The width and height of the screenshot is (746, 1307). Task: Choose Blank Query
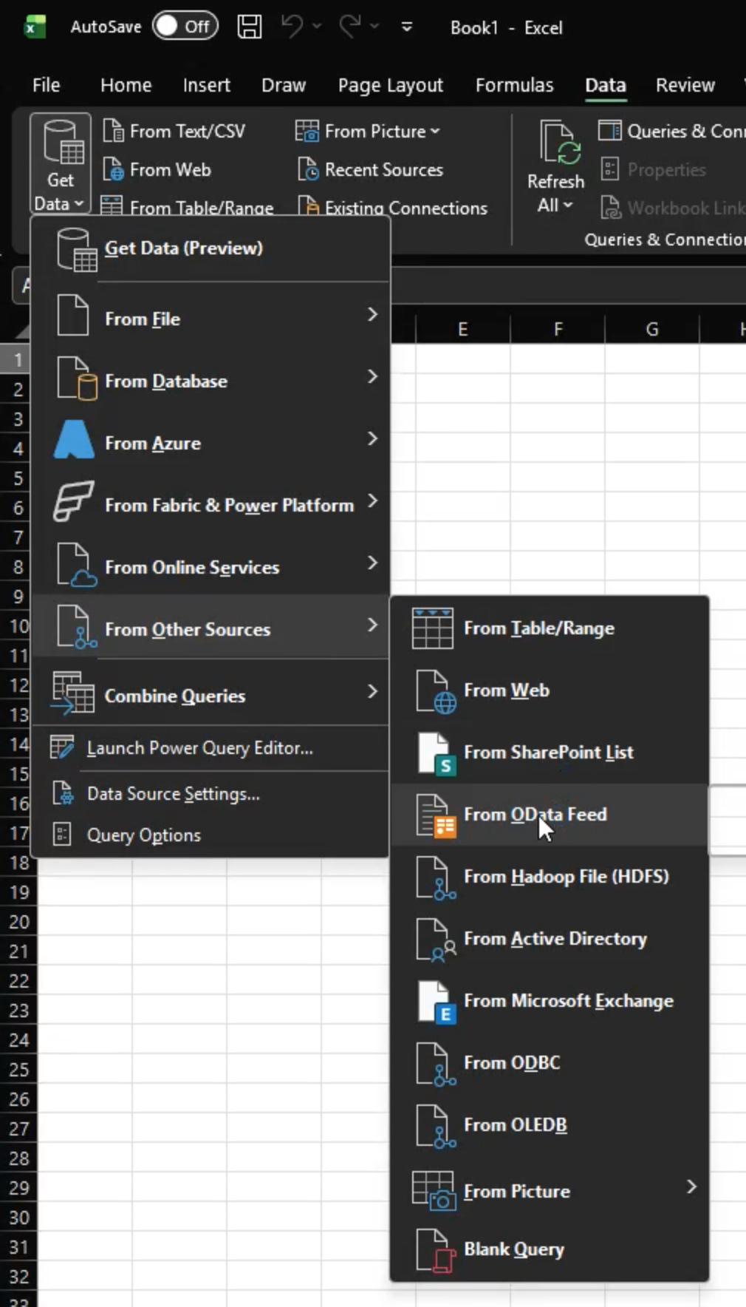550,1249
